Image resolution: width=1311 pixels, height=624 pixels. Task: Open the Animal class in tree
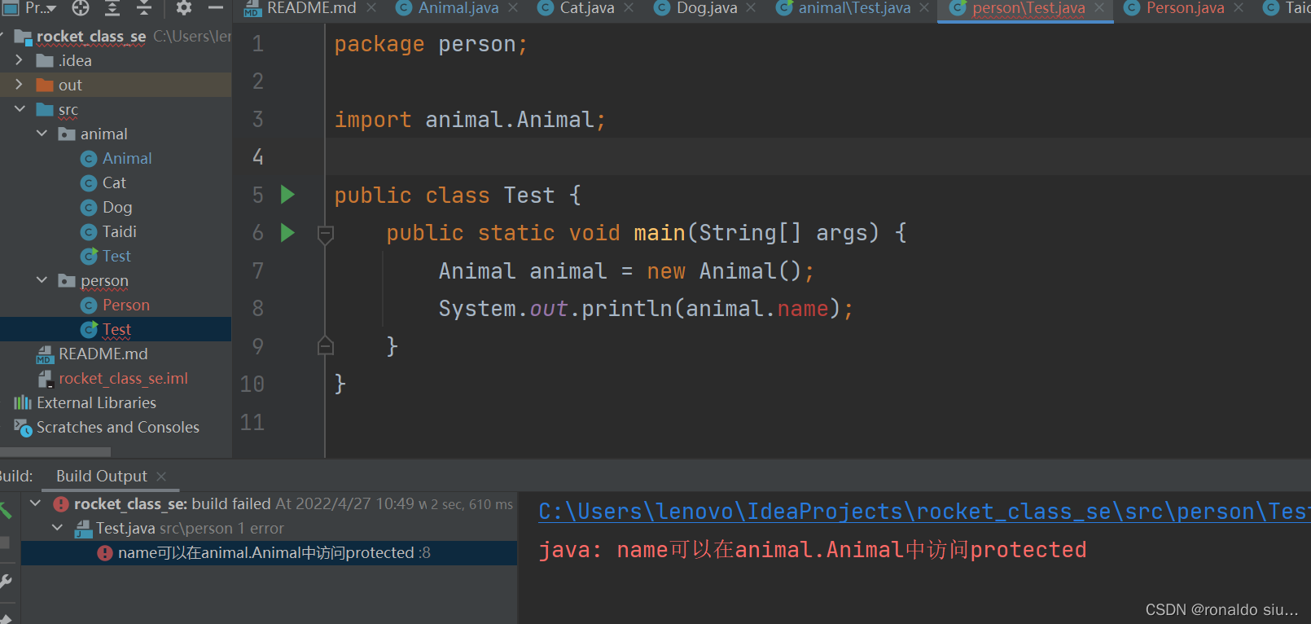127,158
